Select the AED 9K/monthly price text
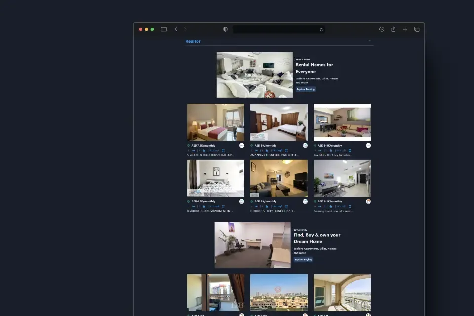This screenshot has width=474, height=316. pos(266,146)
